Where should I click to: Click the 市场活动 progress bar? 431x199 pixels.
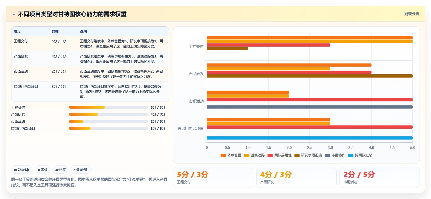tap(109, 122)
